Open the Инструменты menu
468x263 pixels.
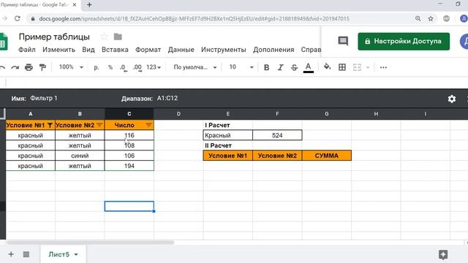click(x=224, y=50)
